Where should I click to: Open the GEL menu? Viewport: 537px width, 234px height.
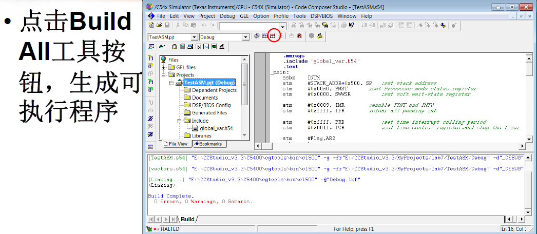pos(244,16)
